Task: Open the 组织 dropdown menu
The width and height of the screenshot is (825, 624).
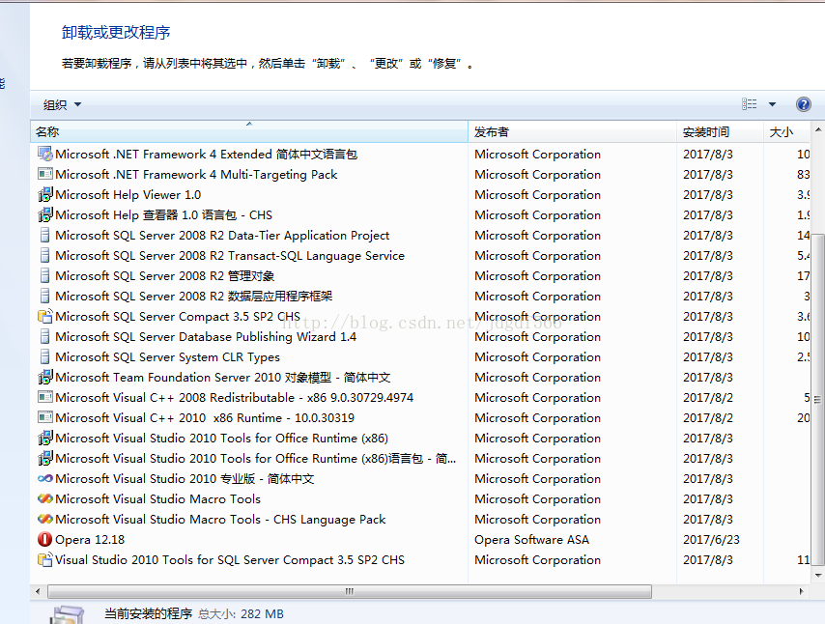Action: (x=62, y=104)
